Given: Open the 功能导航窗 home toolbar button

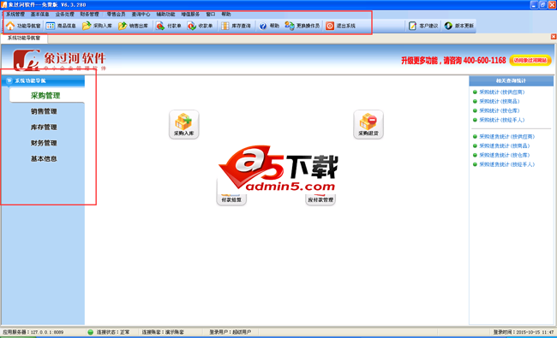Looking at the screenshot, I should pyautogui.click(x=23, y=26).
